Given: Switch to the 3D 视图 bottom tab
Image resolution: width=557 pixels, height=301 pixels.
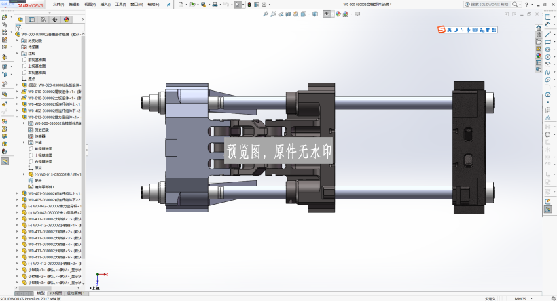Looking at the screenshot, I should tap(56, 293).
